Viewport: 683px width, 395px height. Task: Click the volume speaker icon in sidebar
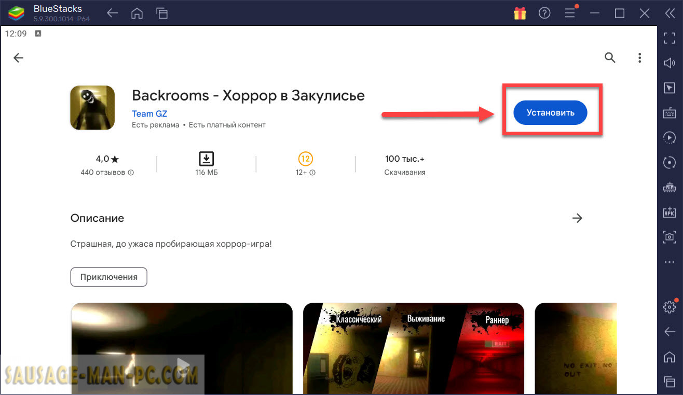point(670,63)
